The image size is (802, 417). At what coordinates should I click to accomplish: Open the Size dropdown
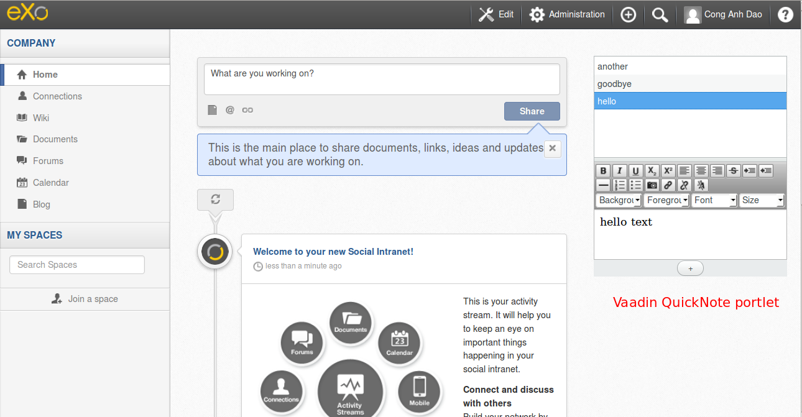point(762,200)
